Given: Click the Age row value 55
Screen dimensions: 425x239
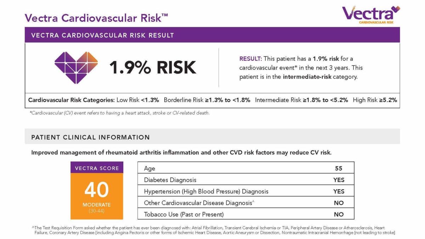Looking at the screenshot, I should click(x=339, y=169).
